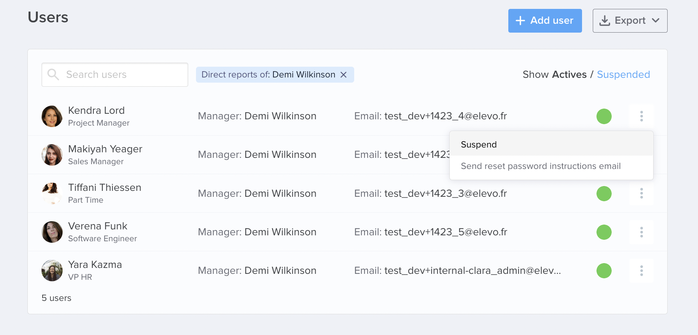
Task: Remove the Demi Wilkinson direct reports filter
Action: (x=343, y=75)
